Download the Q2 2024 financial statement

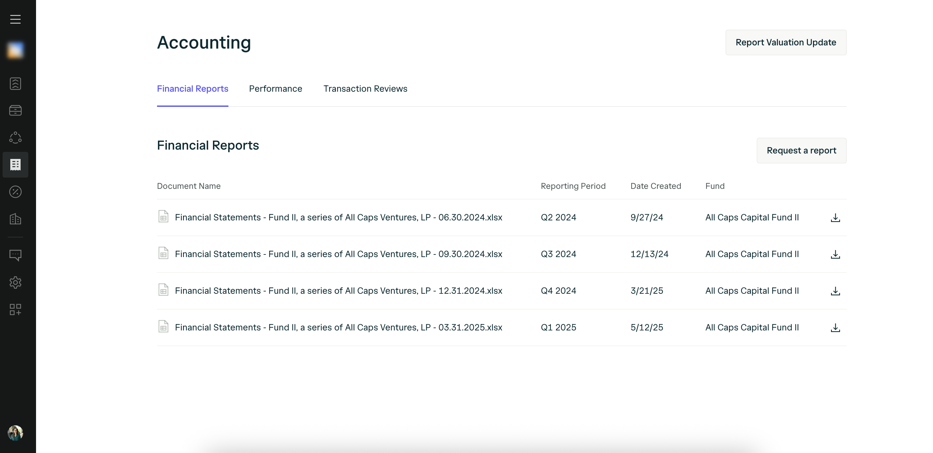[835, 217]
